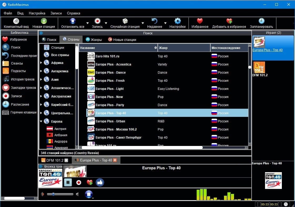The width and height of the screenshot is (295, 207).
Task: Collapse the Европа tree node
Action: [x=41, y=121]
